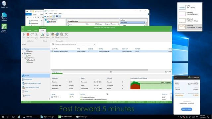
Task: Click the Retry job icon
Action: coord(32,35)
